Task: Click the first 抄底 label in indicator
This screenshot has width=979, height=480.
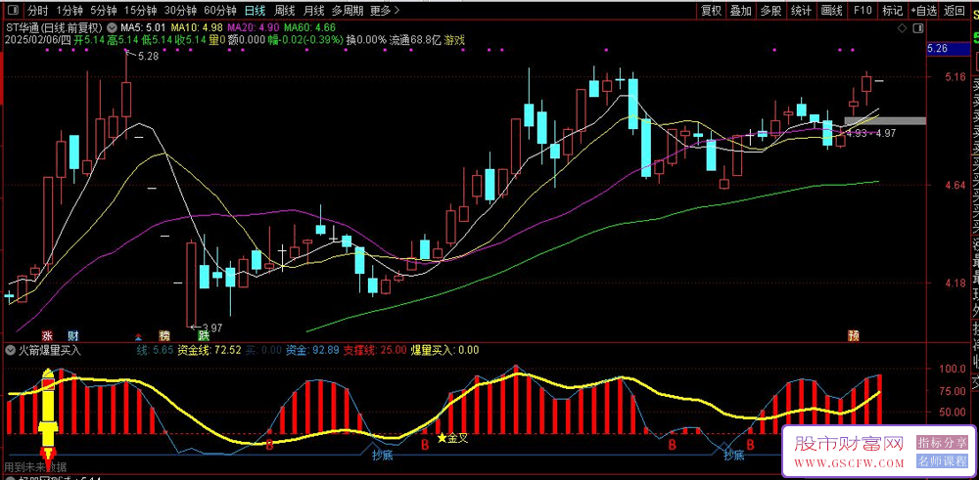Action: pos(382,455)
